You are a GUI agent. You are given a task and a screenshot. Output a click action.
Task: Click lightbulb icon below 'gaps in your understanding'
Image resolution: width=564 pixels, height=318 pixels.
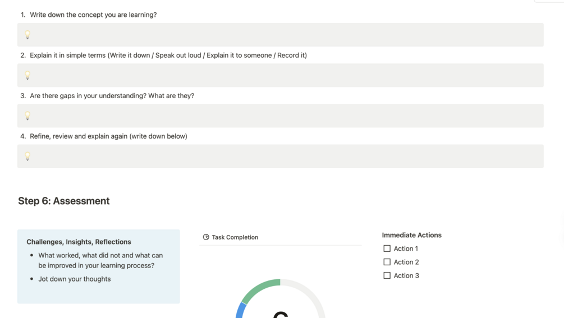click(27, 116)
